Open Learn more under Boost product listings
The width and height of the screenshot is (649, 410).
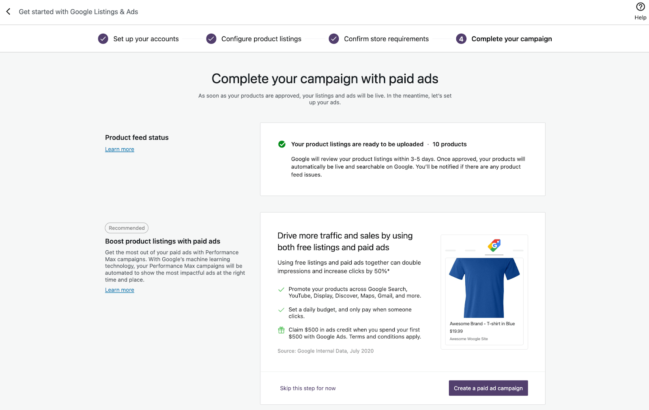click(119, 290)
